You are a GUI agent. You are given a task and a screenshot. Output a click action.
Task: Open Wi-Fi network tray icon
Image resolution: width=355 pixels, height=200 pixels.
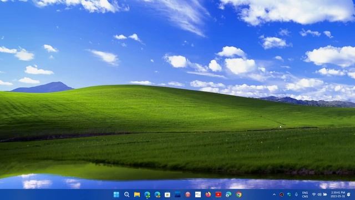(314, 194)
